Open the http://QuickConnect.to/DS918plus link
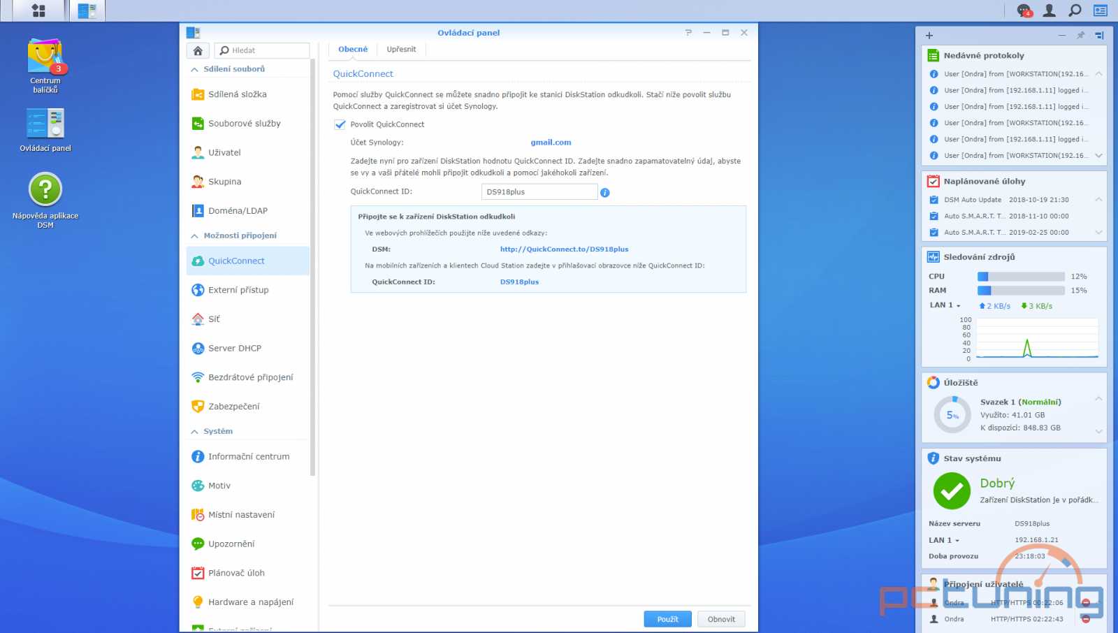This screenshot has height=633, width=1118. coord(564,249)
